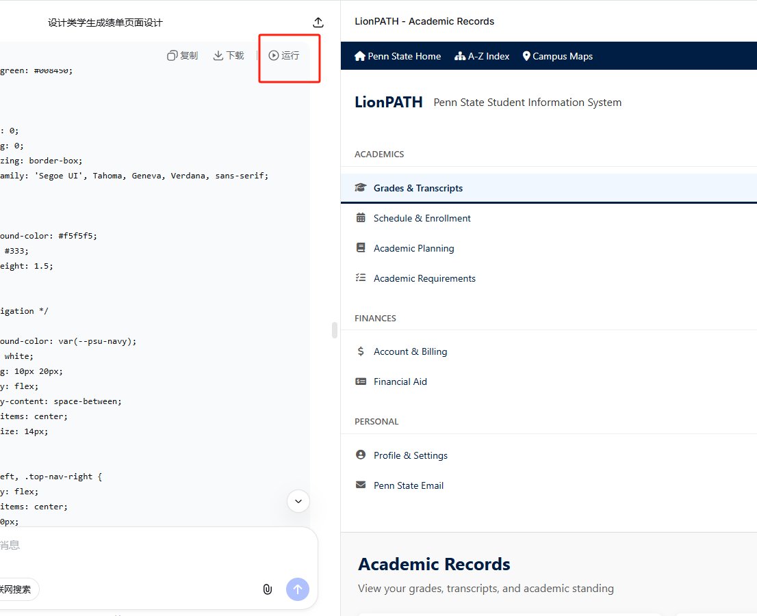Image resolution: width=757 pixels, height=616 pixels.
Task: Click the home icon in the navy bar
Action: click(359, 56)
